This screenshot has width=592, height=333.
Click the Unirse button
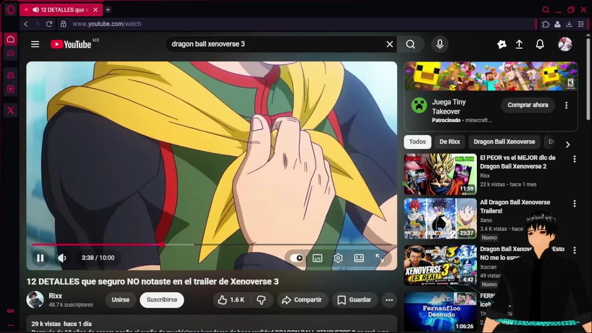click(120, 300)
